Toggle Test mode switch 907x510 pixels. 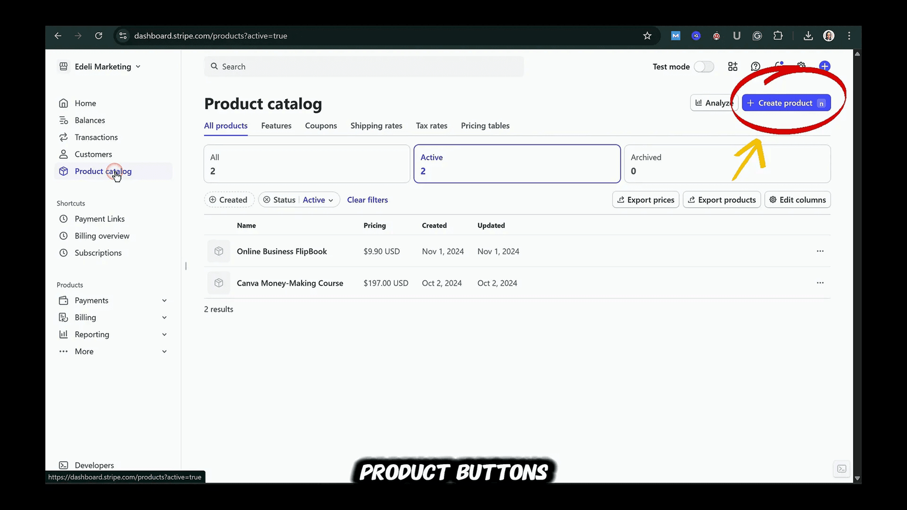704,66
